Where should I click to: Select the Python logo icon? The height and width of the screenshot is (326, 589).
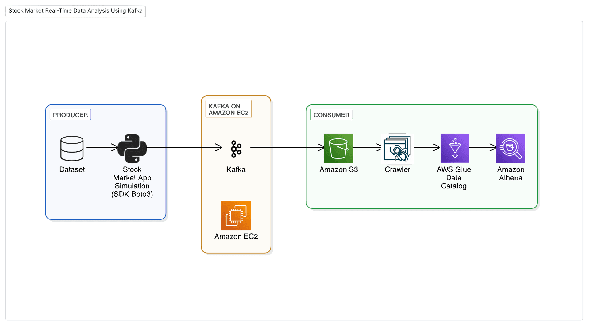point(132,149)
